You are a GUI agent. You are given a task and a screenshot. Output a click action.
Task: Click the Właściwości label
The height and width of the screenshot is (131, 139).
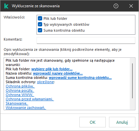(14, 17)
